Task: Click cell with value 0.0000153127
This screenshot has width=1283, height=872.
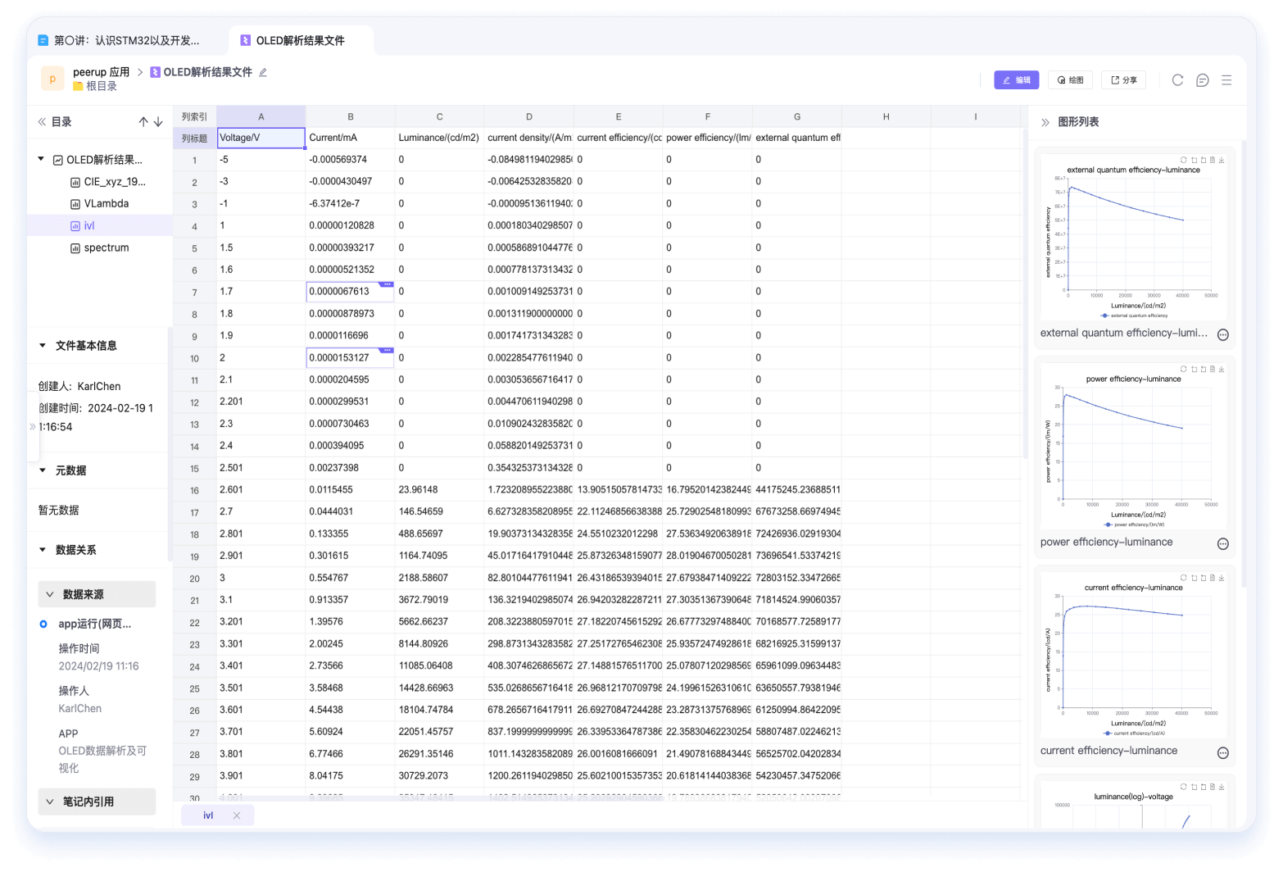Action: pyautogui.click(x=350, y=358)
